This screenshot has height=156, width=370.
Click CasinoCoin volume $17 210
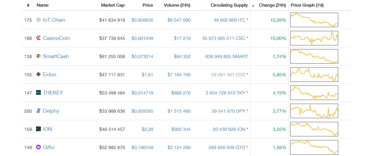pos(182,38)
